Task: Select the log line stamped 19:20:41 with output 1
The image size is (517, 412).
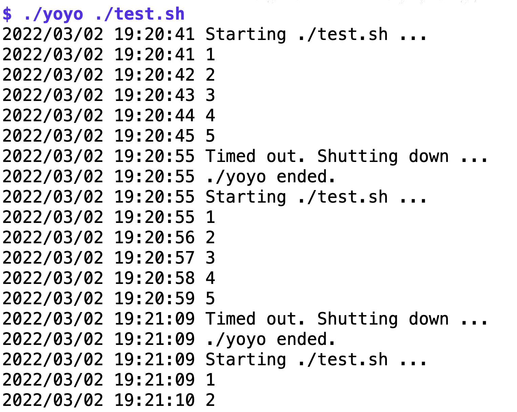Action: (109, 55)
